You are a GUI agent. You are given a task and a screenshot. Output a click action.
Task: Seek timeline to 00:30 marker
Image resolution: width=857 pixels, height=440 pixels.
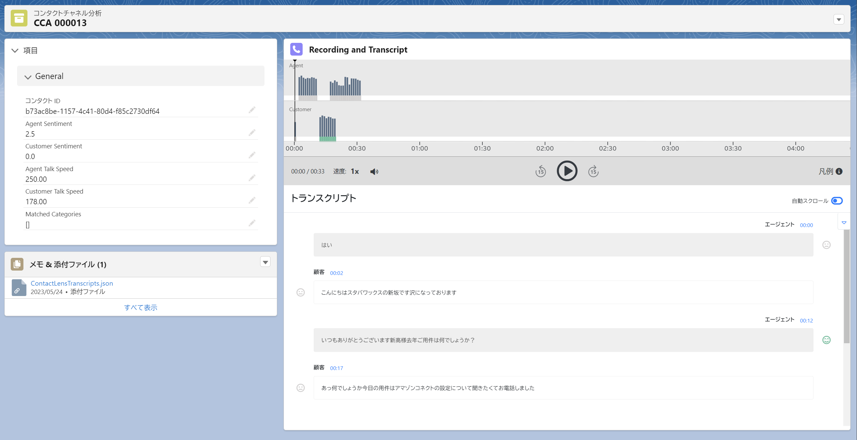pos(357,148)
